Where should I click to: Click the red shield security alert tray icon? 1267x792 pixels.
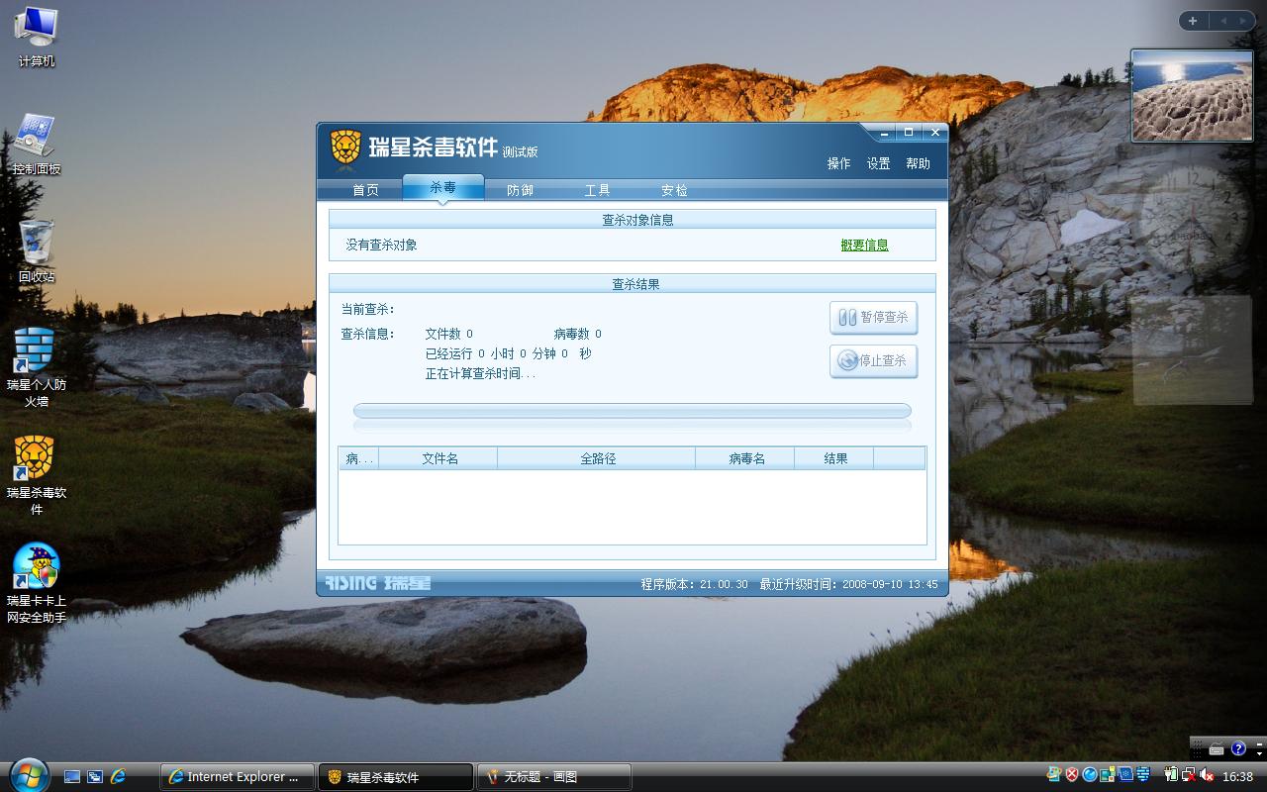click(1072, 775)
